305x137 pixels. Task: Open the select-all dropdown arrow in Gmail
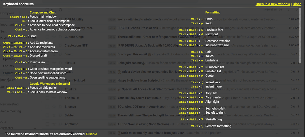52,10
